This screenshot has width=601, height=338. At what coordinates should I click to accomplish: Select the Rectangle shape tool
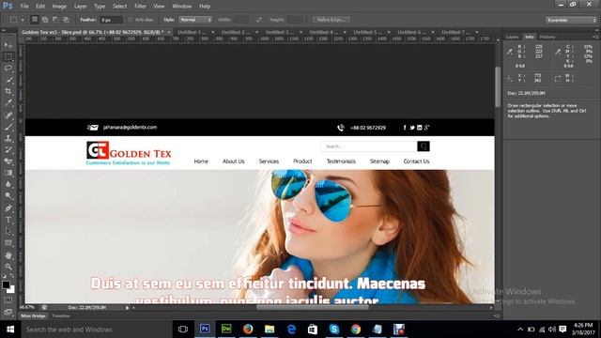coord(8,243)
